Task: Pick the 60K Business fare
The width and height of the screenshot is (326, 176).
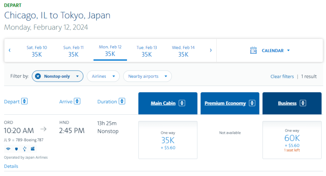Action: pyautogui.click(x=292, y=140)
